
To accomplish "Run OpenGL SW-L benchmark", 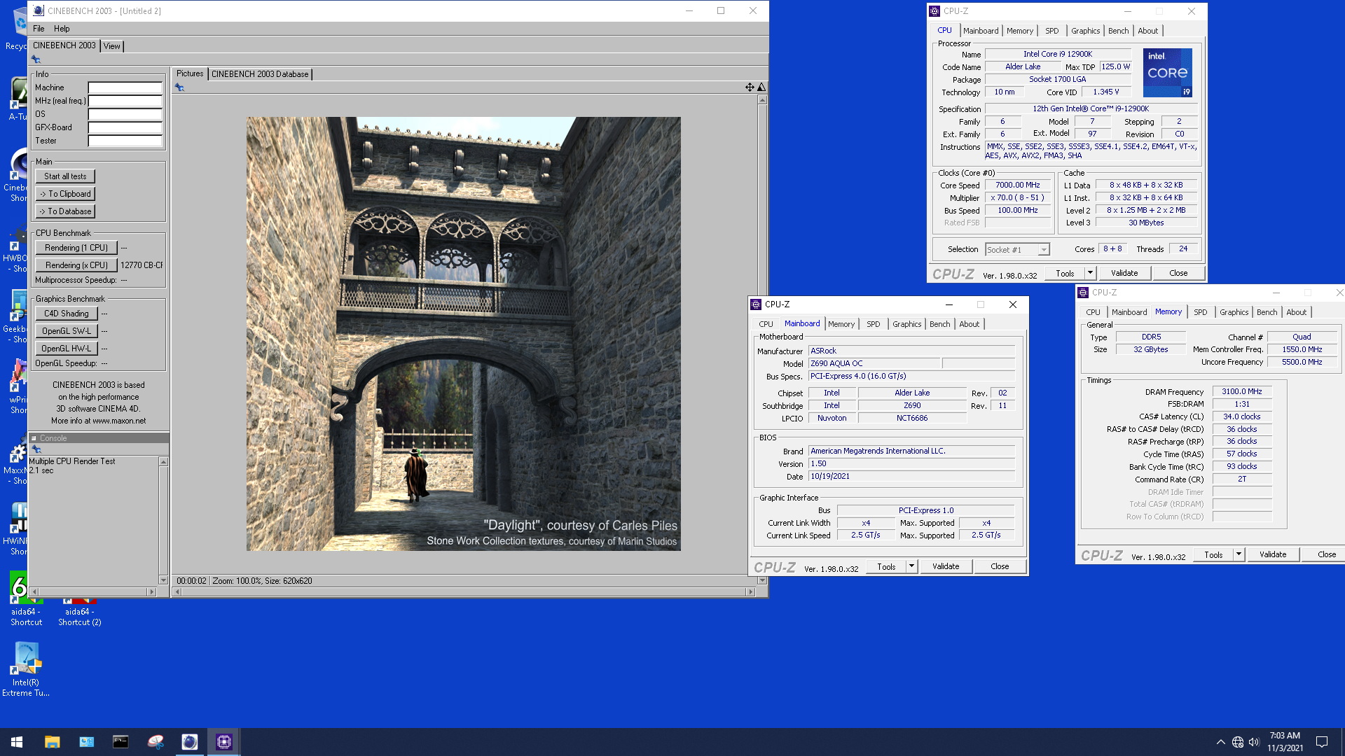I will click(x=67, y=331).
